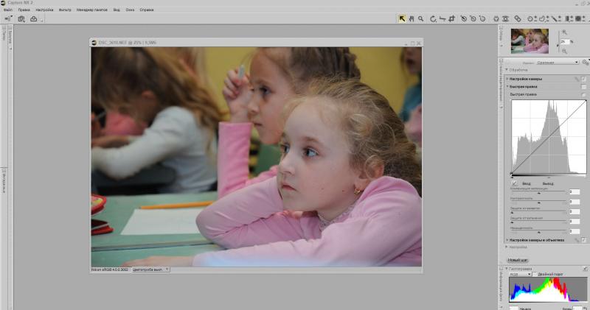Select the Straighten tool
Image resolution: width=590 pixels, height=310 pixels.
click(x=442, y=18)
